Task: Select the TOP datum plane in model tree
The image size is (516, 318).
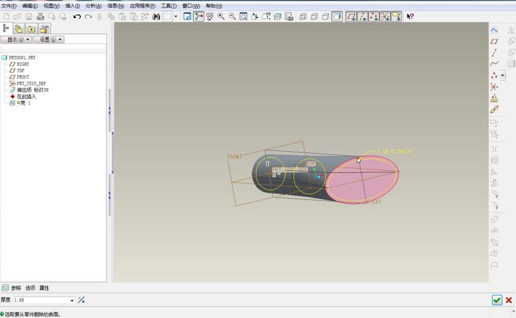Action: 20,70
